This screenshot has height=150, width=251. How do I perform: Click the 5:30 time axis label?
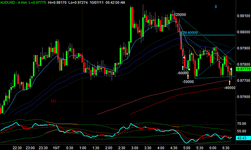pos(200,148)
